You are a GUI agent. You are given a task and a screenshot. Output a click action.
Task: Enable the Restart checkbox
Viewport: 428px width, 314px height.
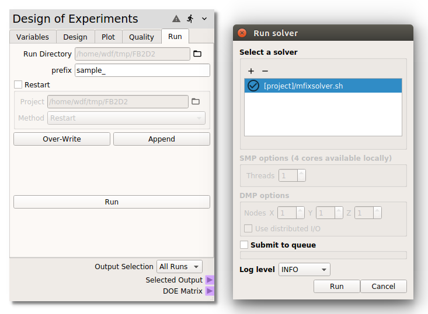click(18, 85)
